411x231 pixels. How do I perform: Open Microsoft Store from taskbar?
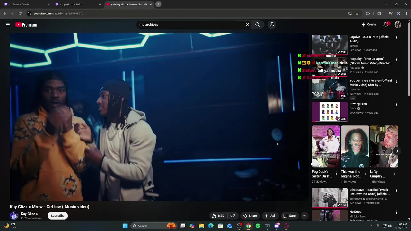(x=220, y=226)
